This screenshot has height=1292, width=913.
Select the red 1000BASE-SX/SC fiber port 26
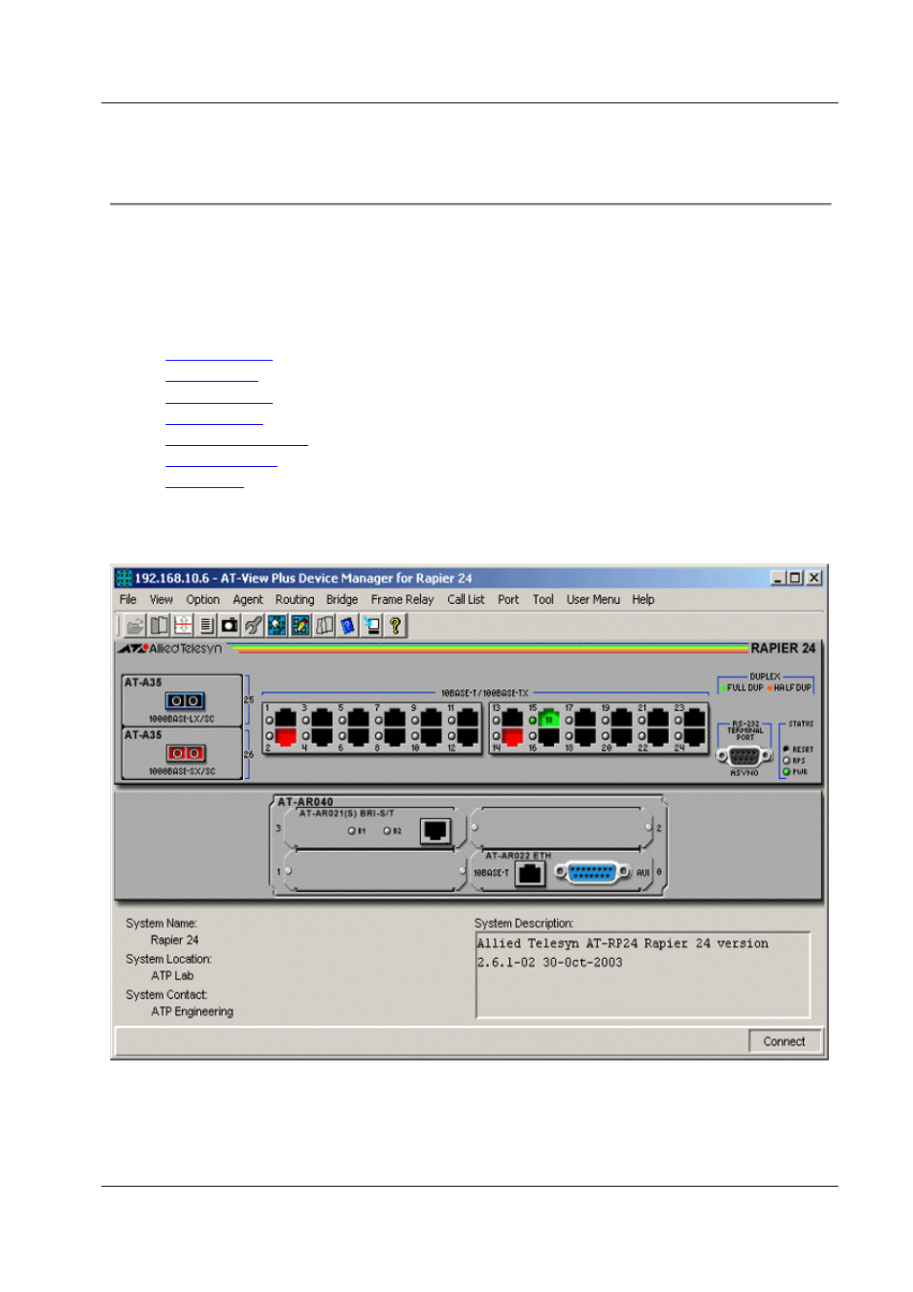(x=185, y=754)
